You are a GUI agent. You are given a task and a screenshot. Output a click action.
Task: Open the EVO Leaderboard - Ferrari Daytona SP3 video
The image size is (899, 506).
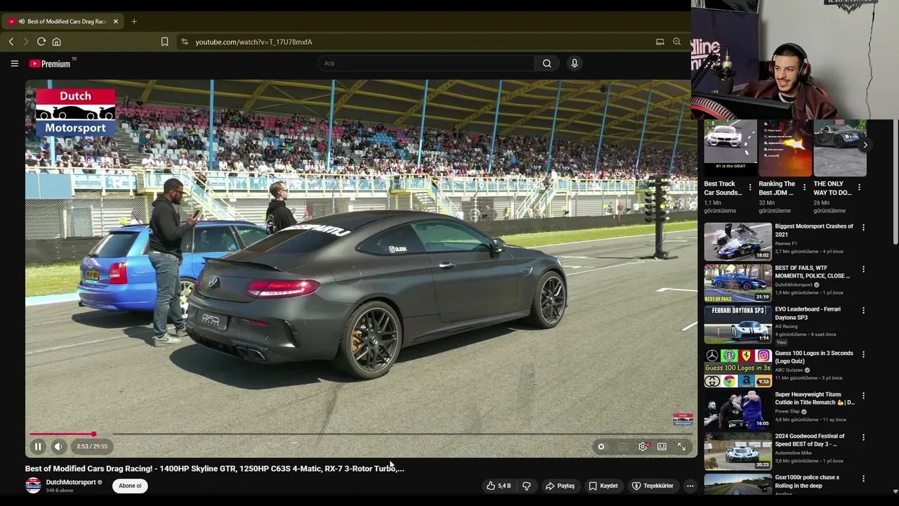tap(737, 324)
